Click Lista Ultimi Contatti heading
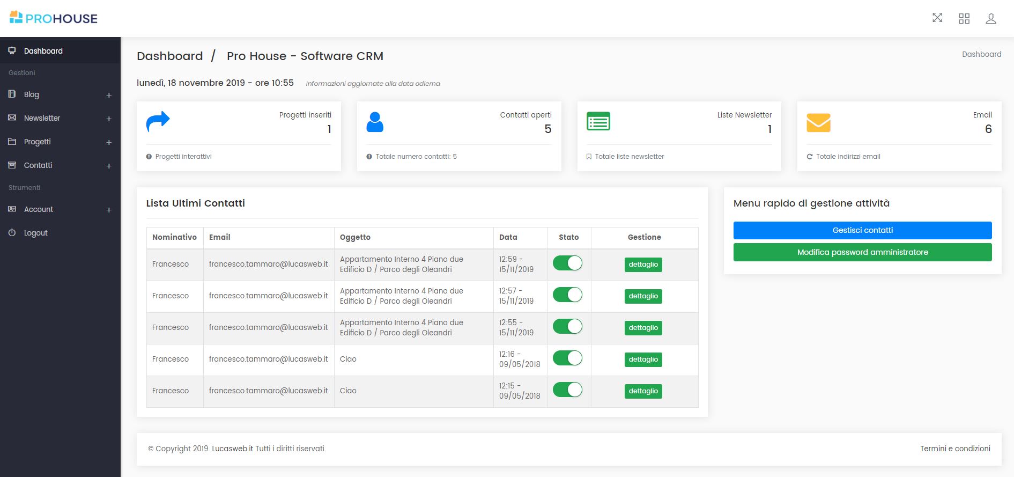 click(195, 203)
